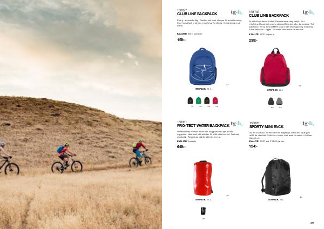
Task: Click the 649:- price label
Action: point(181,147)
